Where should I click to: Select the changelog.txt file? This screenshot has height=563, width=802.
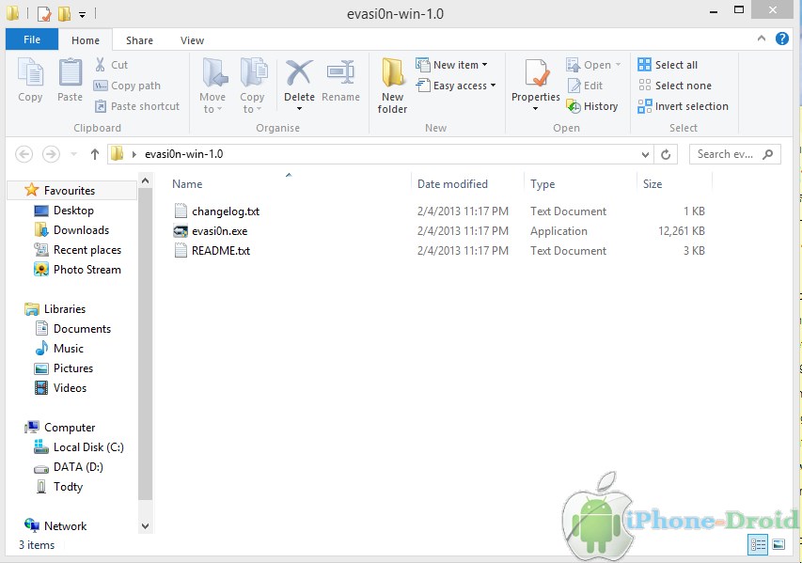point(226,211)
